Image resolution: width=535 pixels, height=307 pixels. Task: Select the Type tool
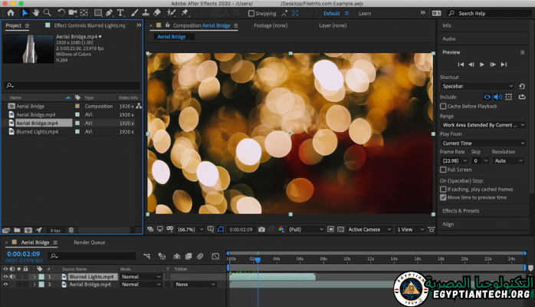coord(121,13)
